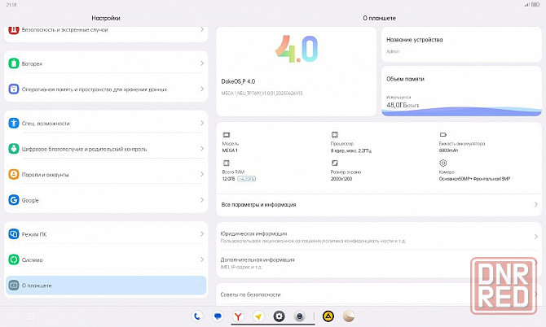The height and width of the screenshot is (327, 546).
Task: Open the Camera app in the dock
Action: [300, 316]
